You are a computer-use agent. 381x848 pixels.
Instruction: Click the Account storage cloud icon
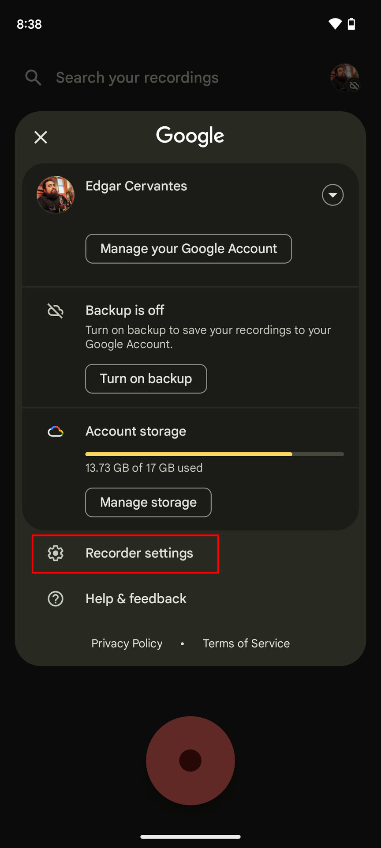(x=56, y=432)
